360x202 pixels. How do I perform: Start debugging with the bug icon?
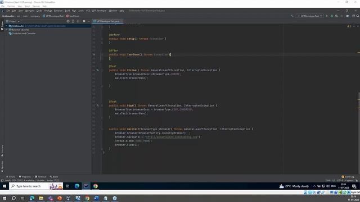332,16
